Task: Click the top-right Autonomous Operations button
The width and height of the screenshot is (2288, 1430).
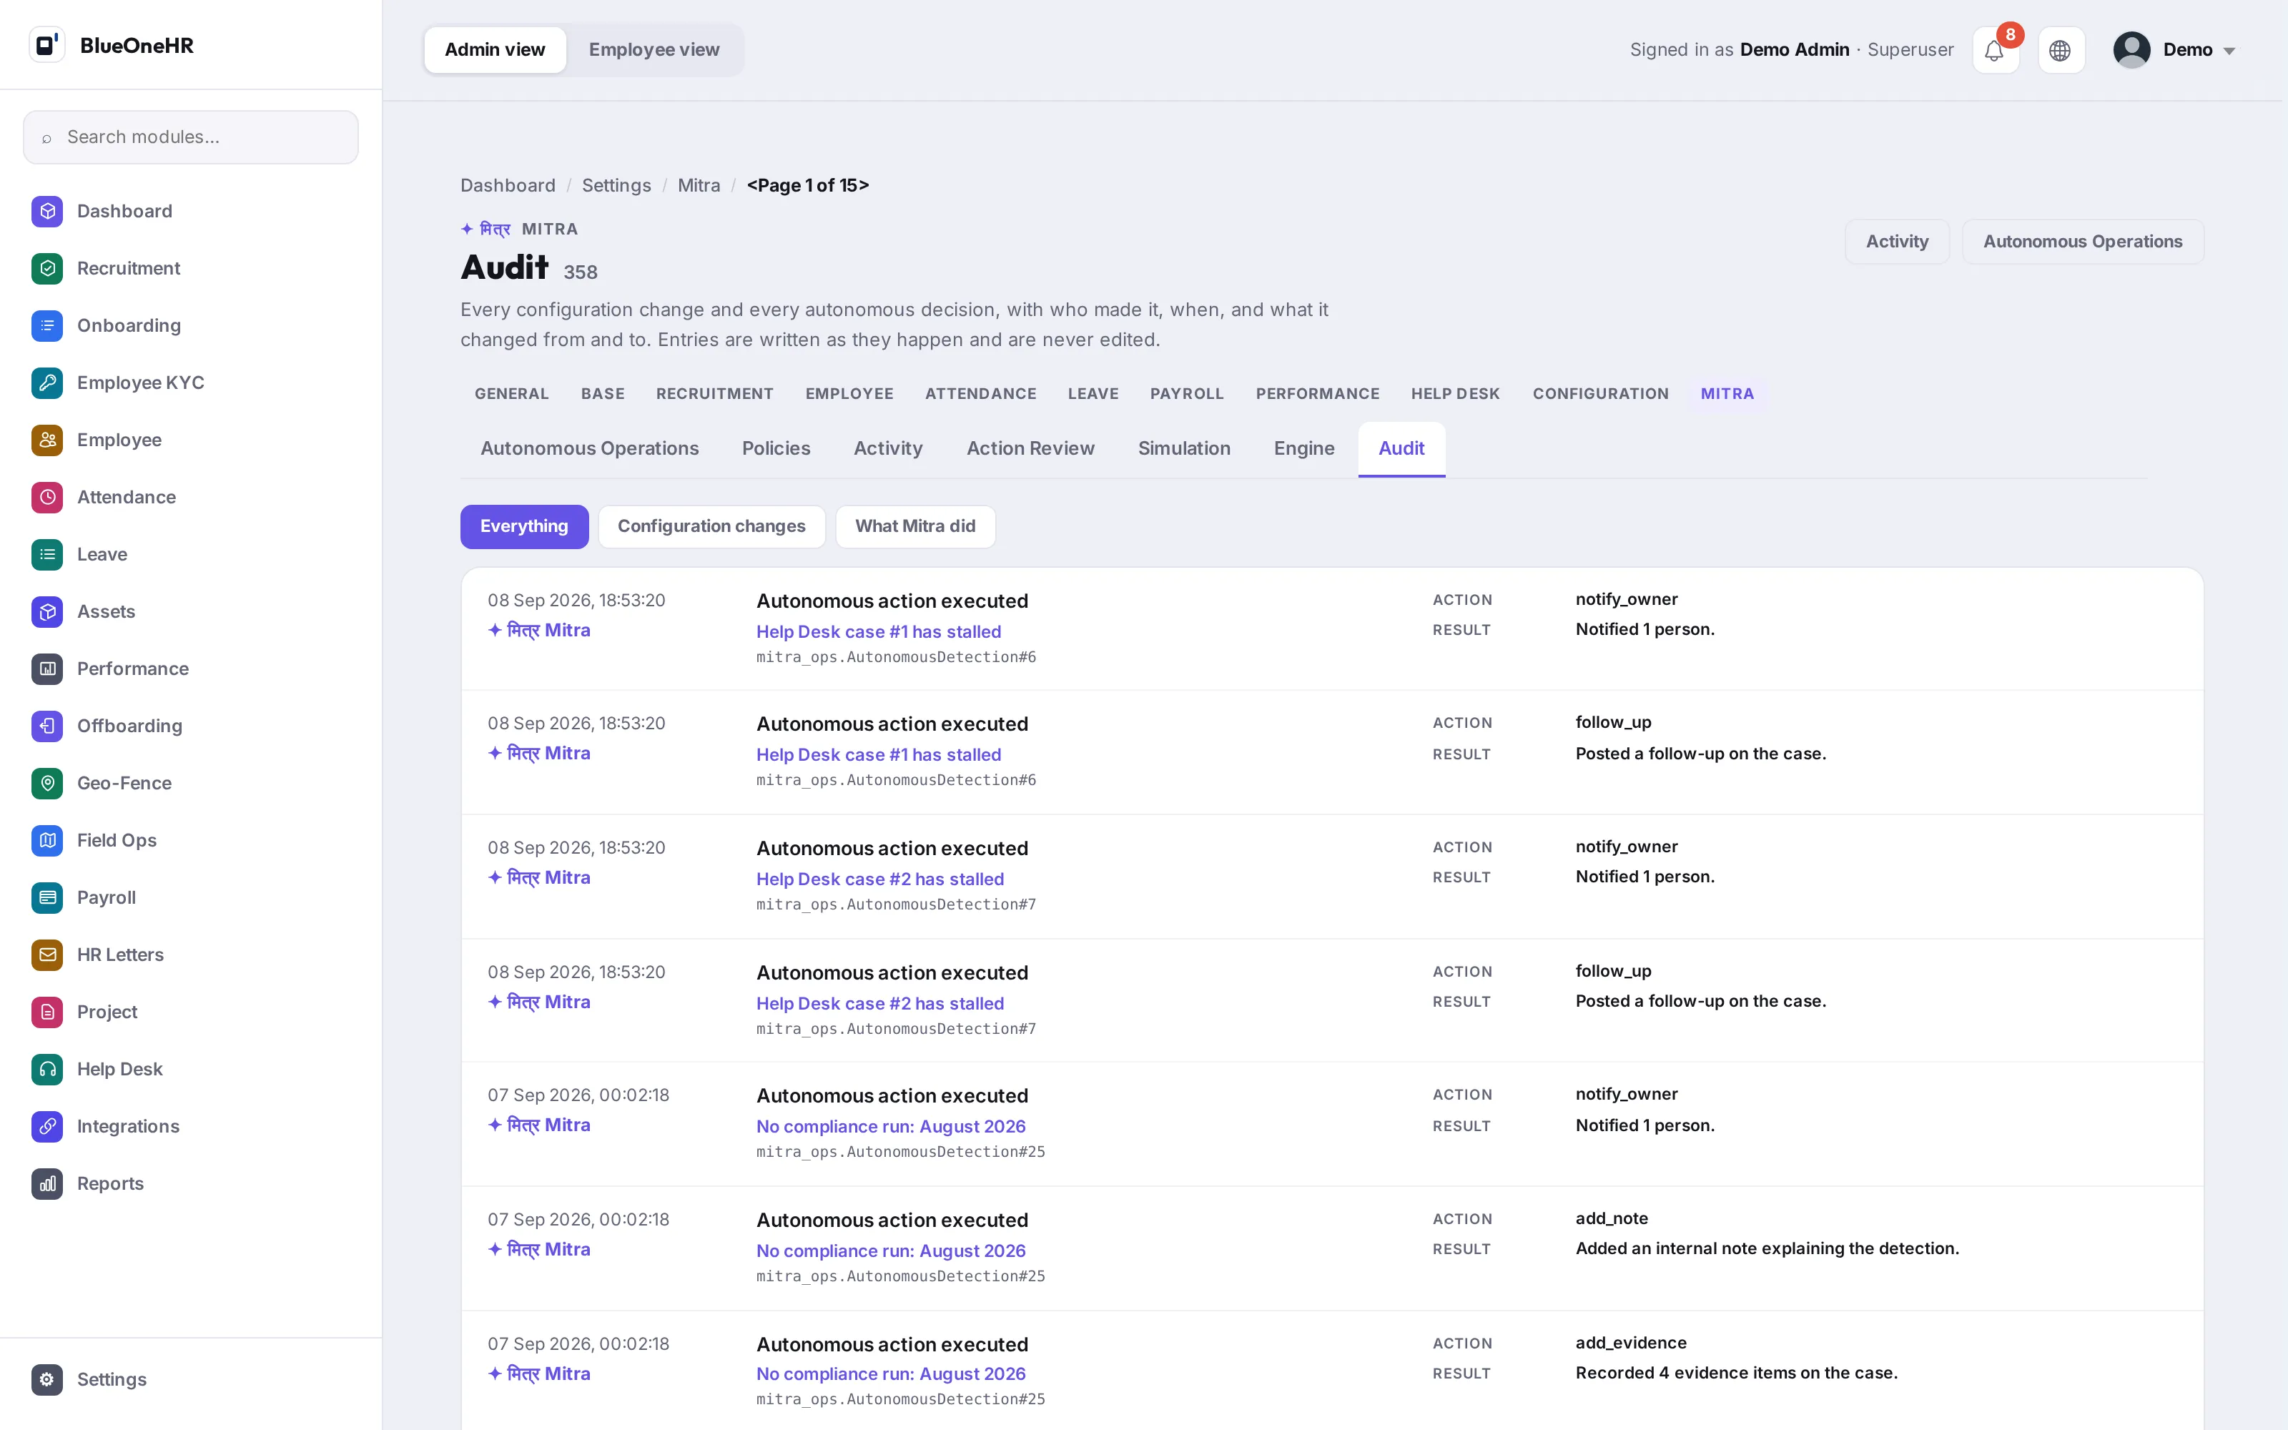Action: coord(2082,242)
